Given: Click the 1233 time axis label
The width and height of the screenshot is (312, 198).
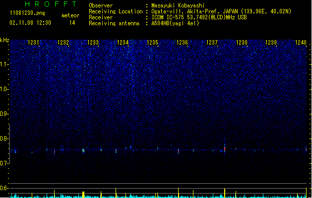Looking at the screenshot, I should (93, 43).
